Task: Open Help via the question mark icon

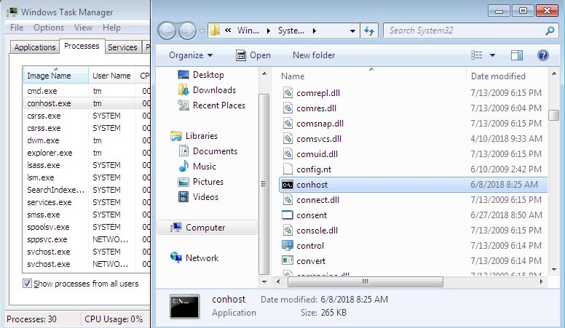Action: click(542, 55)
